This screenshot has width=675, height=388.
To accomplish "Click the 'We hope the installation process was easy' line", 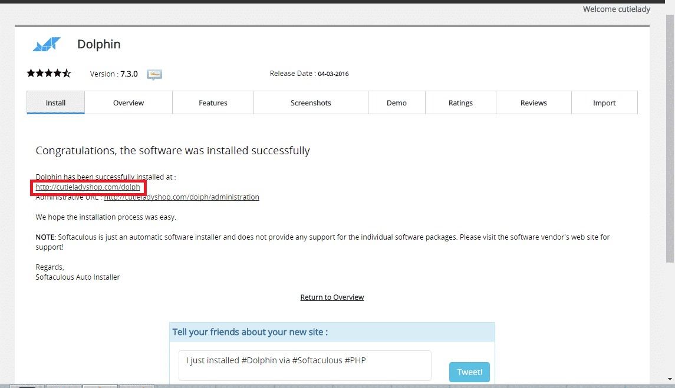I will click(x=106, y=217).
